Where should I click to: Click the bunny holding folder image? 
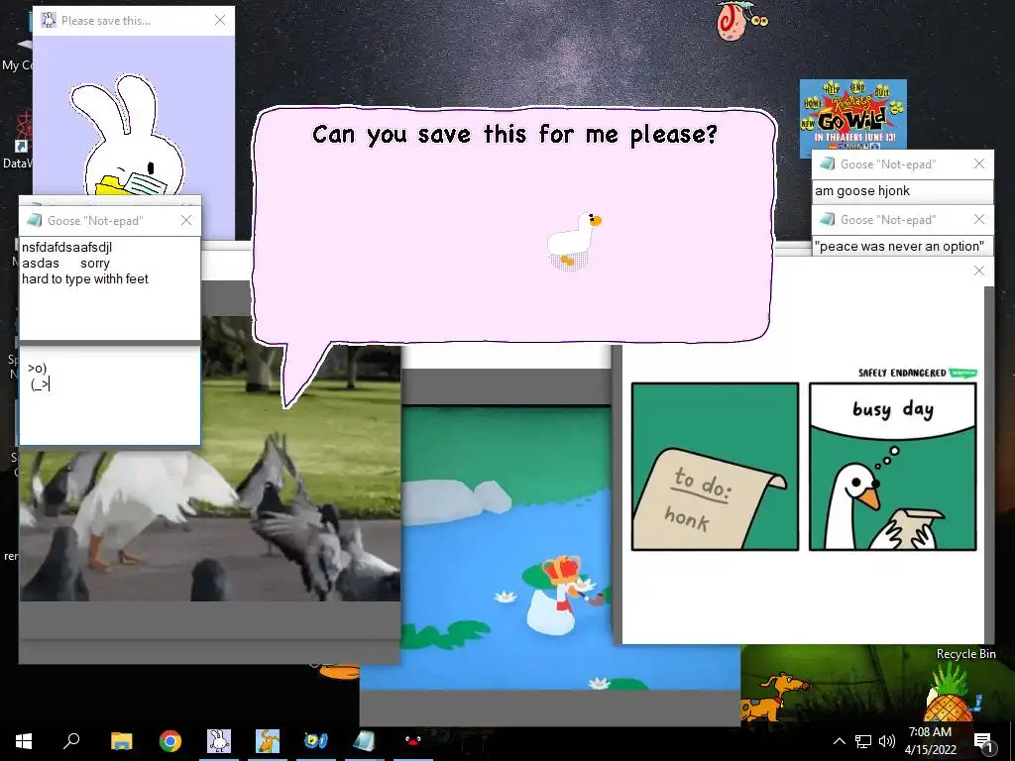[x=126, y=136]
